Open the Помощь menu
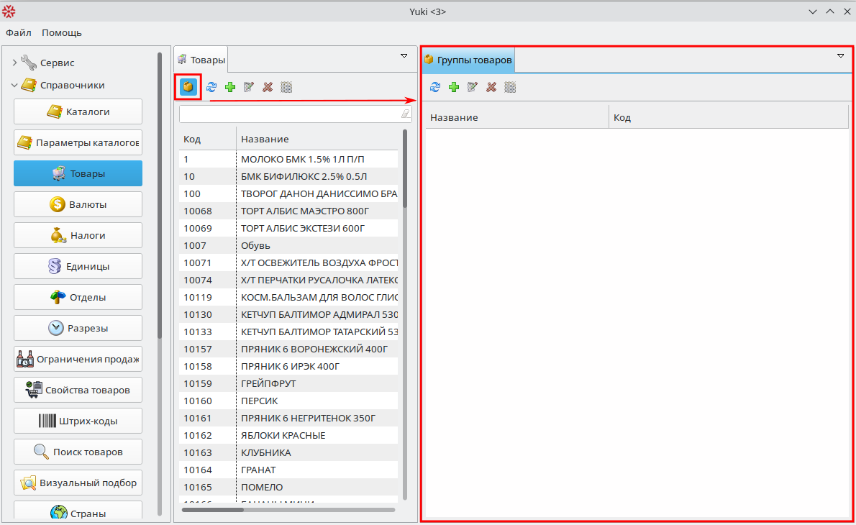The height and width of the screenshot is (525, 856). click(x=62, y=32)
